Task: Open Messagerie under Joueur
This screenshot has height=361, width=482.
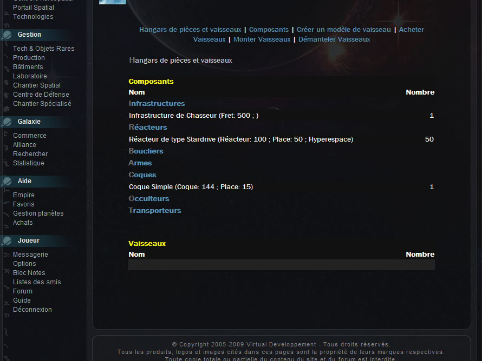Action: [x=30, y=255]
